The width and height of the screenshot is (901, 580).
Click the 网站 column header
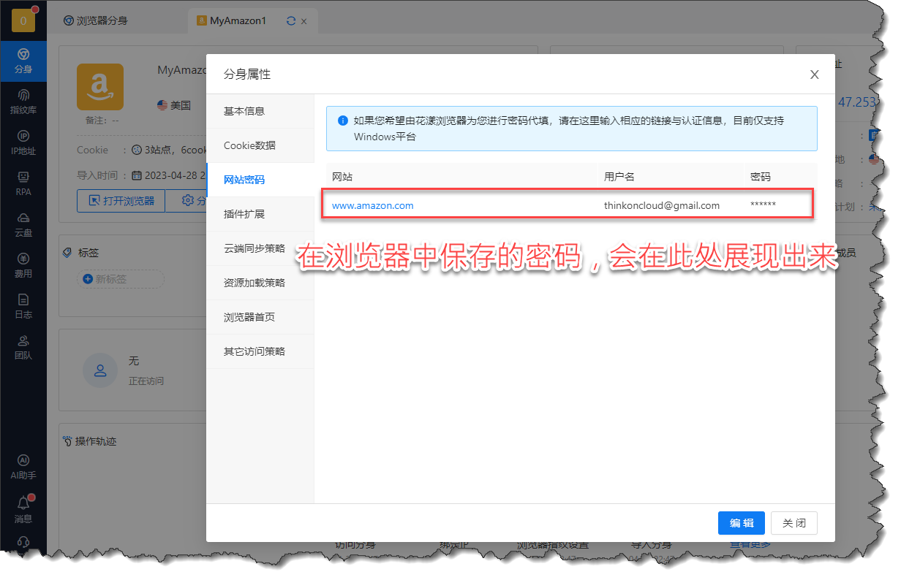(x=342, y=177)
